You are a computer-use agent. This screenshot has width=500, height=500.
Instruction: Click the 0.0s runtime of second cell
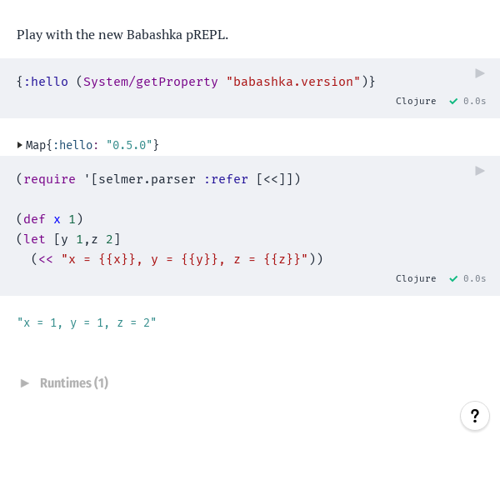474,278
